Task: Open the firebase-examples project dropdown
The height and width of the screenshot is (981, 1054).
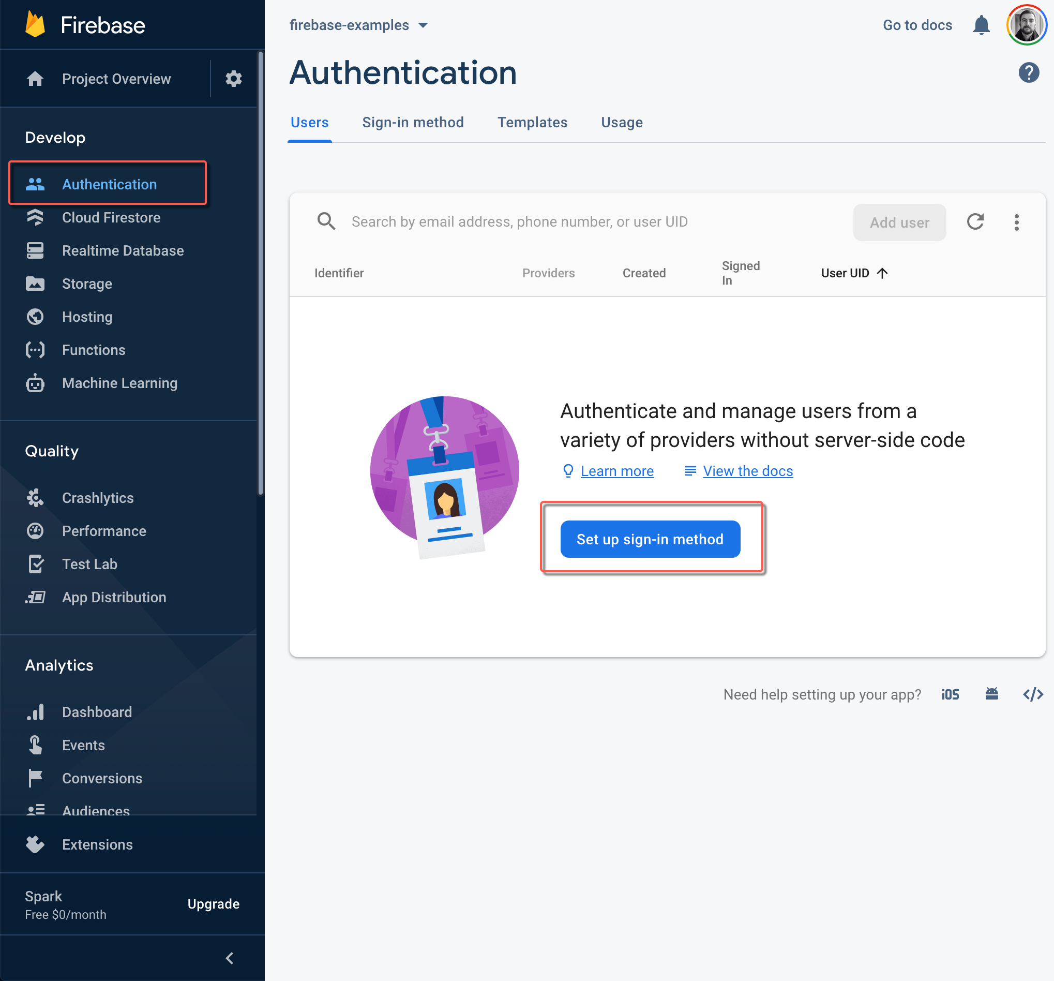Action: [x=358, y=25]
